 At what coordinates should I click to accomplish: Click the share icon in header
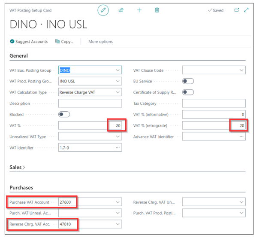click(121, 10)
